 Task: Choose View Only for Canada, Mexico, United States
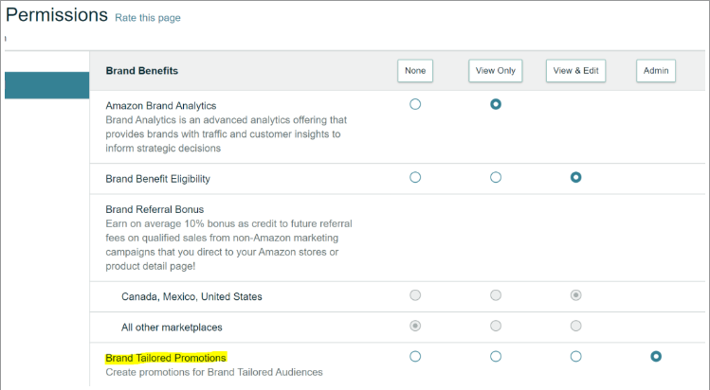[496, 295]
